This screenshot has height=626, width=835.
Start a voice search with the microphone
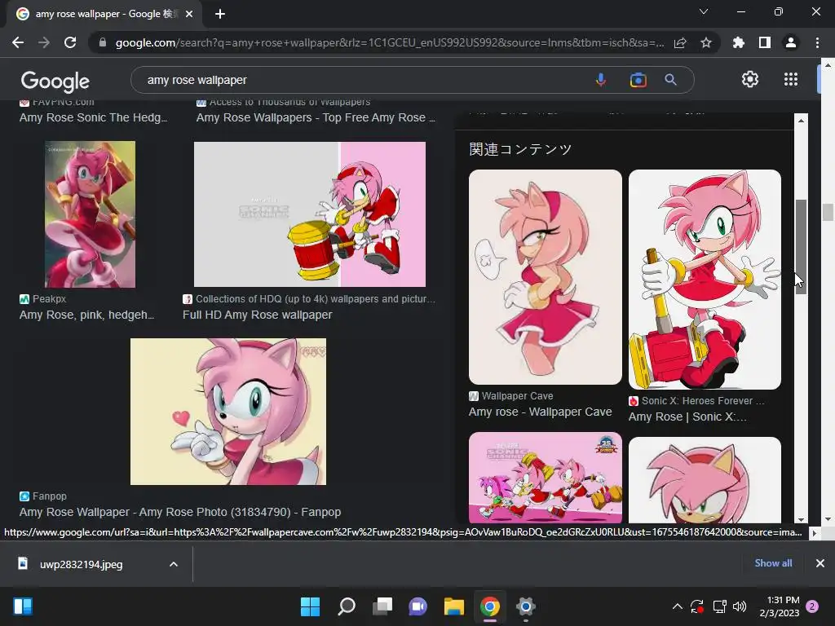coord(601,80)
